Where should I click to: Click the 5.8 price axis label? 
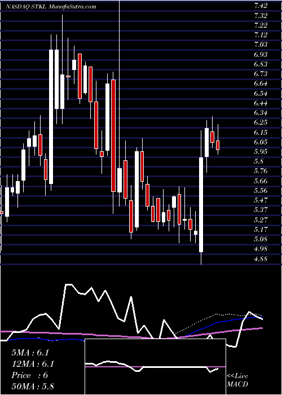(x=259, y=161)
